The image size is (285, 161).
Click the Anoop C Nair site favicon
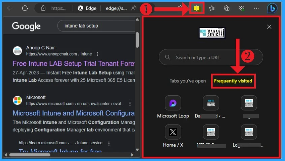[18, 51]
